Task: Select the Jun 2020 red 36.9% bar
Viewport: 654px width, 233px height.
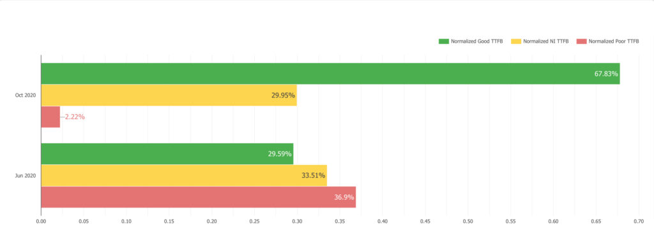Action: (199, 197)
